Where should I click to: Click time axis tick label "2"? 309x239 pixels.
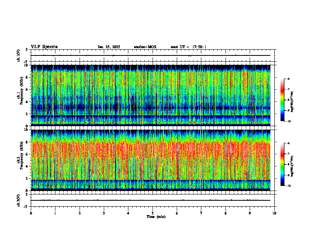(x=80, y=213)
